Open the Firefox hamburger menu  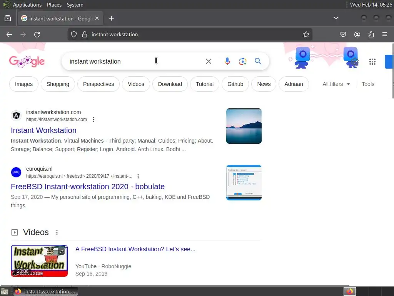385,34
